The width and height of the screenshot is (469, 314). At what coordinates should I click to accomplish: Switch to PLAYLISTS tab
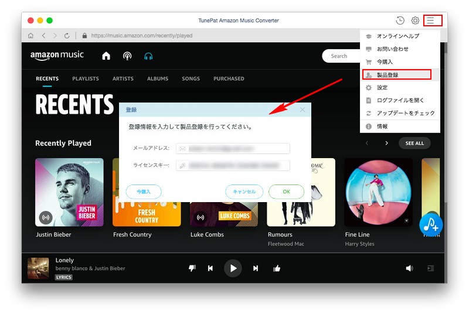pos(86,78)
